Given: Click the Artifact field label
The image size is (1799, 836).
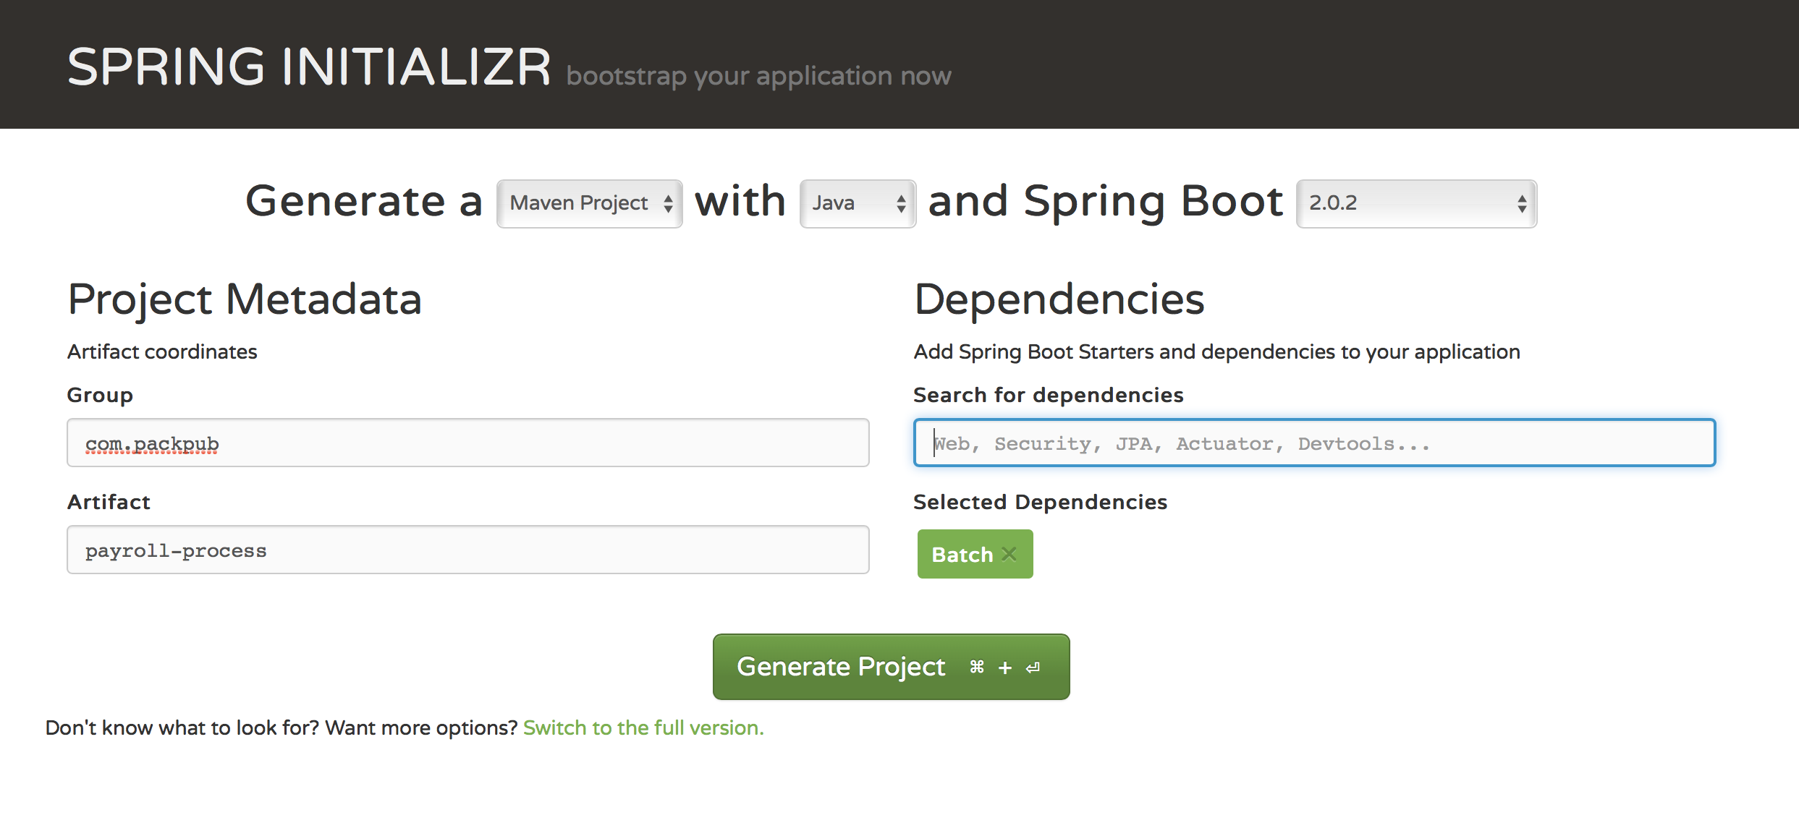Looking at the screenshot, I should coord(109,502).
